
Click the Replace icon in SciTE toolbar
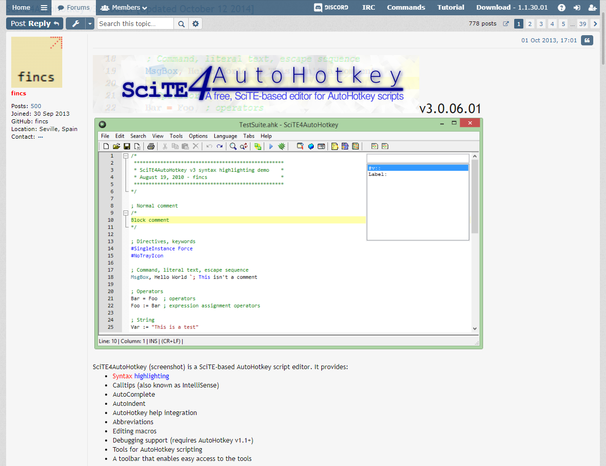pos(243,146)
